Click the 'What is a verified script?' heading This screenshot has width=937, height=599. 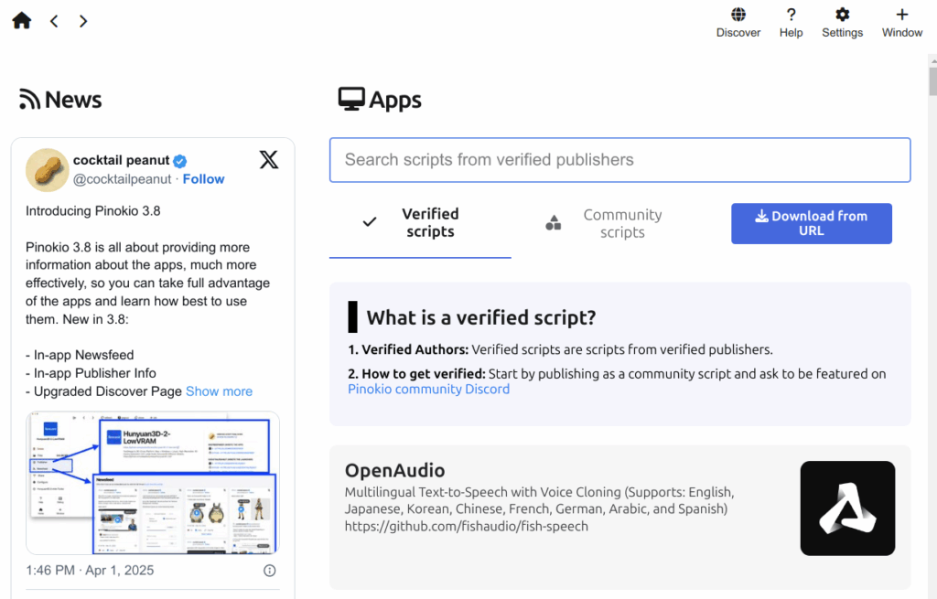tap(481, 317)
